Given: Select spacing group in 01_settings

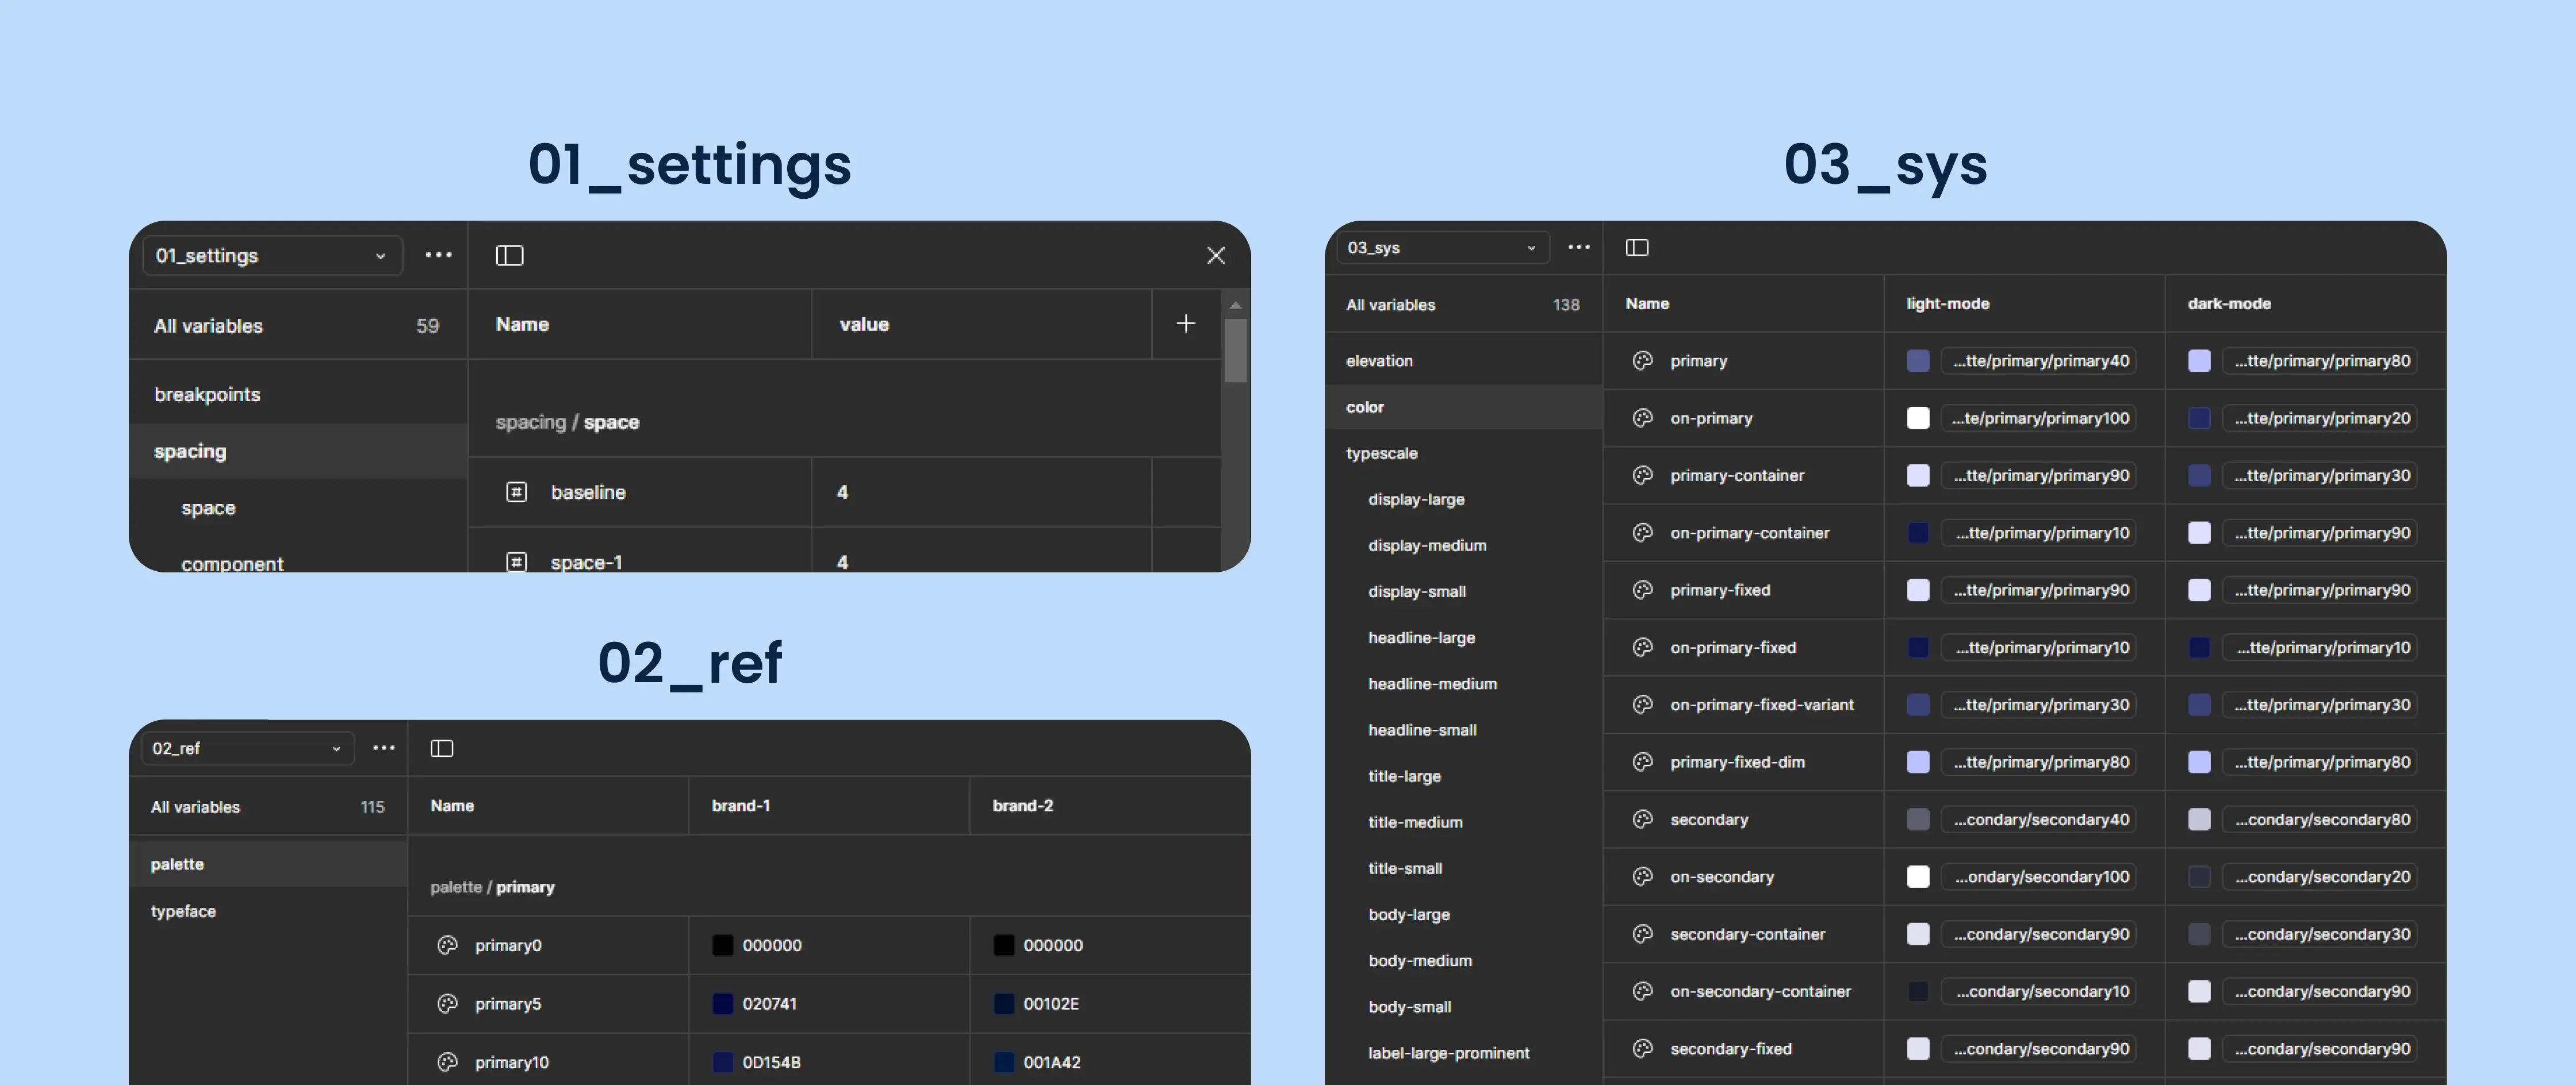Looking at the screenshot, I should [298, 452].
